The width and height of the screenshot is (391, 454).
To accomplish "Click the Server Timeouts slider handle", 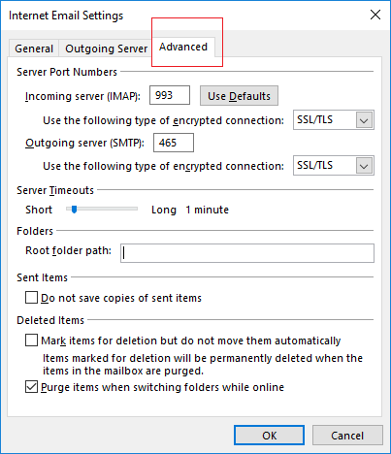I will 74,210.
